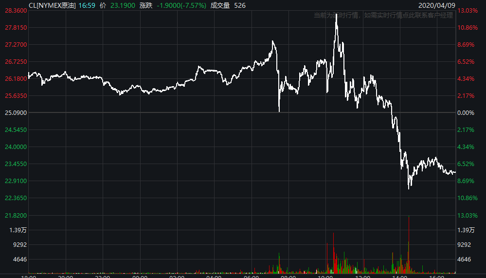
Task: Click the 成交量 label in the header
Action: tap(220, 5)
